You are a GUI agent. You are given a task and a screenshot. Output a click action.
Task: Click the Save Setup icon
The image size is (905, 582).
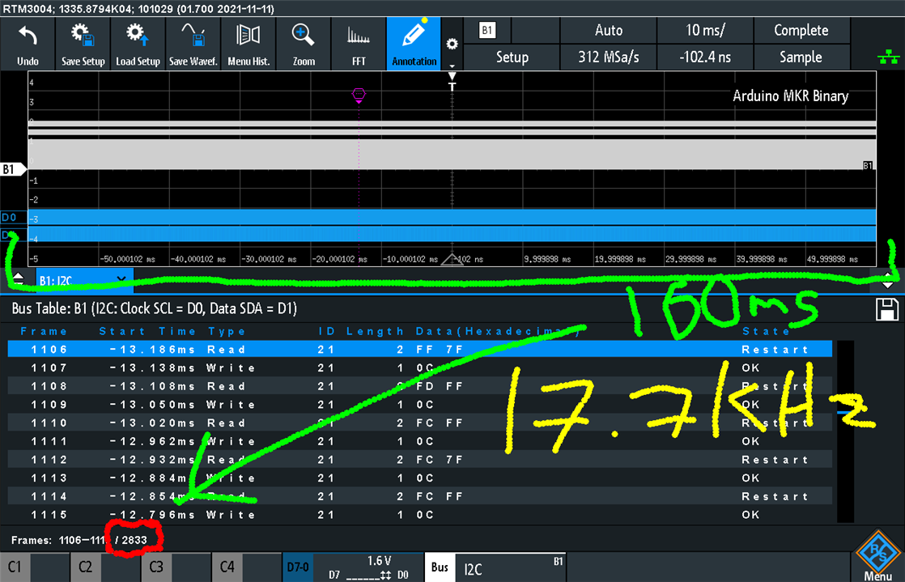tap(83, 44)
